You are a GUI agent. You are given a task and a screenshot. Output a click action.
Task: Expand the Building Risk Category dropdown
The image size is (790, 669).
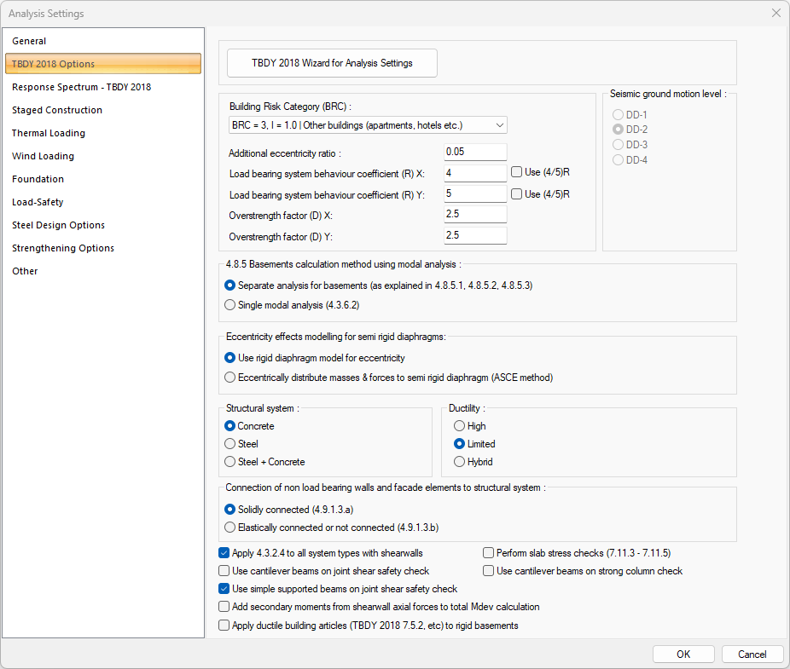[x=368, y=125]
